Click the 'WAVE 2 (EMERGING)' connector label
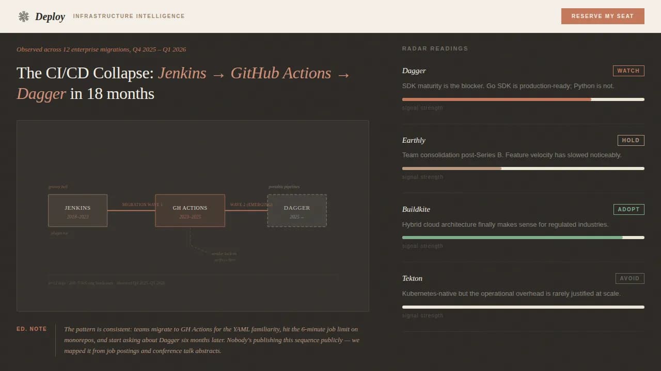661x371 pixels. point(251,205)
